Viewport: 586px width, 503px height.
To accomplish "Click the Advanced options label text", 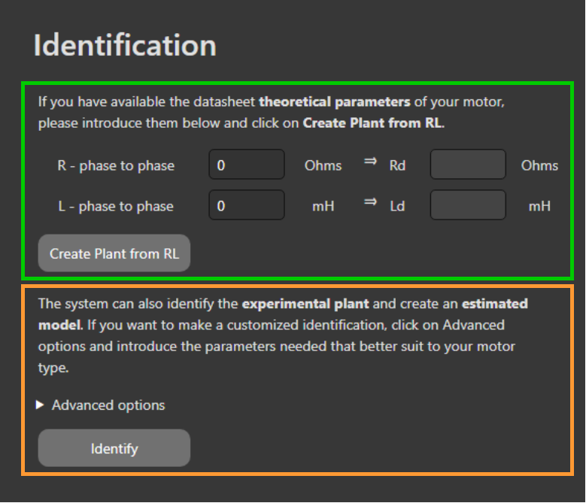I will click(x=108, y=405).
